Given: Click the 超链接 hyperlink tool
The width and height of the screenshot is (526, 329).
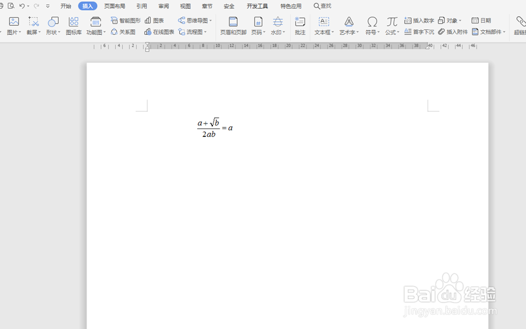Looking at the screenshot, I should pyautogui.click(x=520, y=26).
